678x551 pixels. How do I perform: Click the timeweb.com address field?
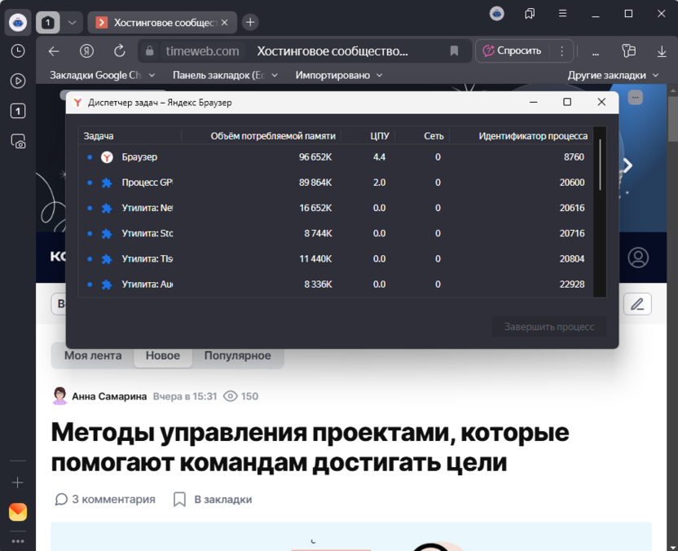(202, 51)
